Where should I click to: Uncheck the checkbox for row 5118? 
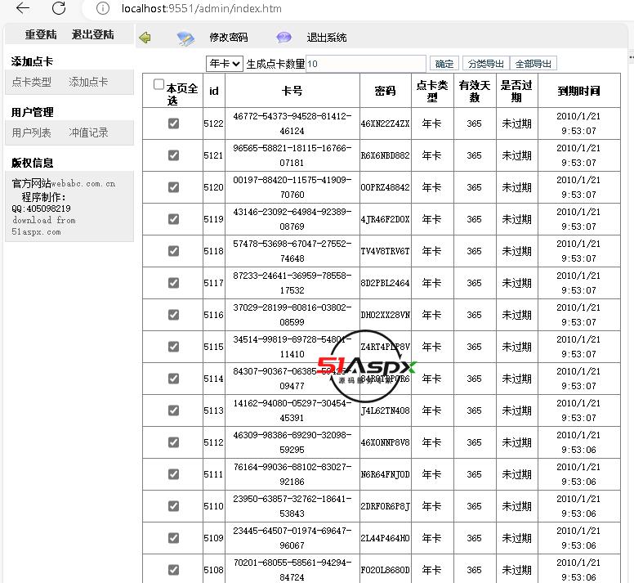[173, 251]
